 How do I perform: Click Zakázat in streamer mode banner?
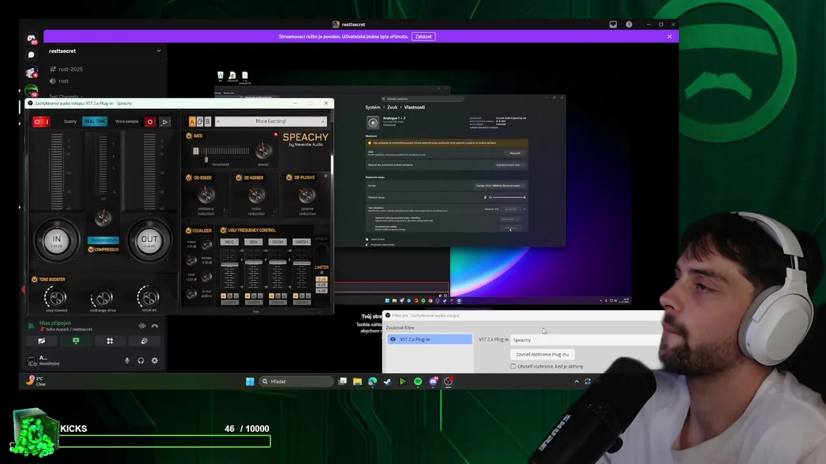tap(423, 37)
